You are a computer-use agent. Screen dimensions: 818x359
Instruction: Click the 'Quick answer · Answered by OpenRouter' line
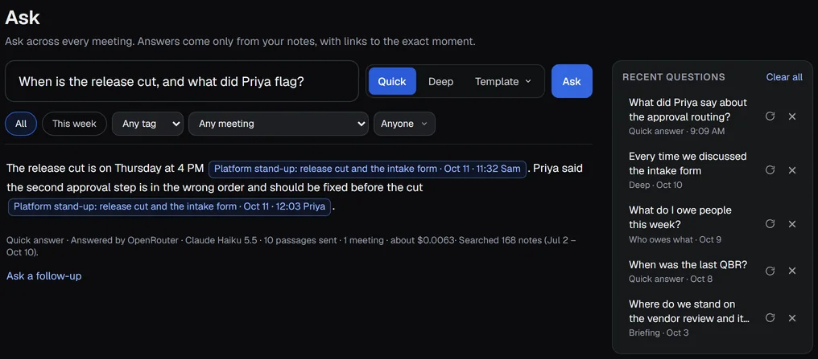click(291, 246)
